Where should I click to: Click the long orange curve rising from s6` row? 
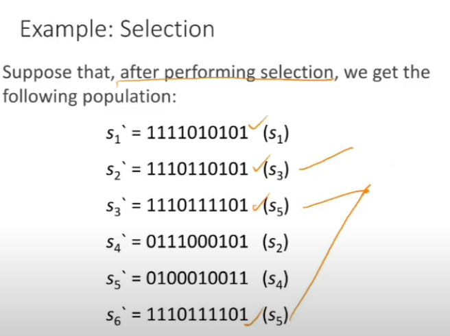[329, 254]
